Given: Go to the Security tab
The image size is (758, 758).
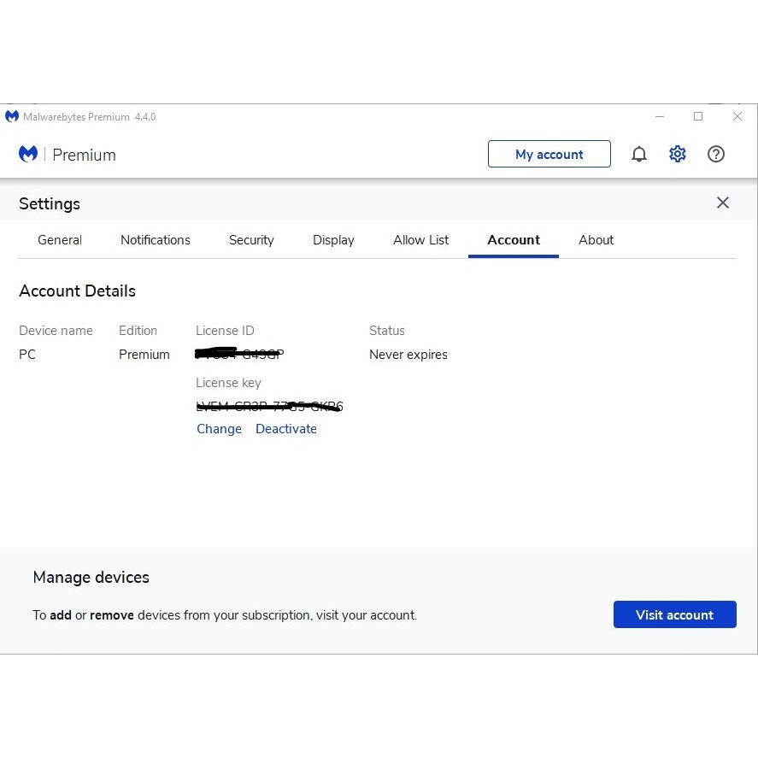Looking at the screenshot, I should click(251, 240).
